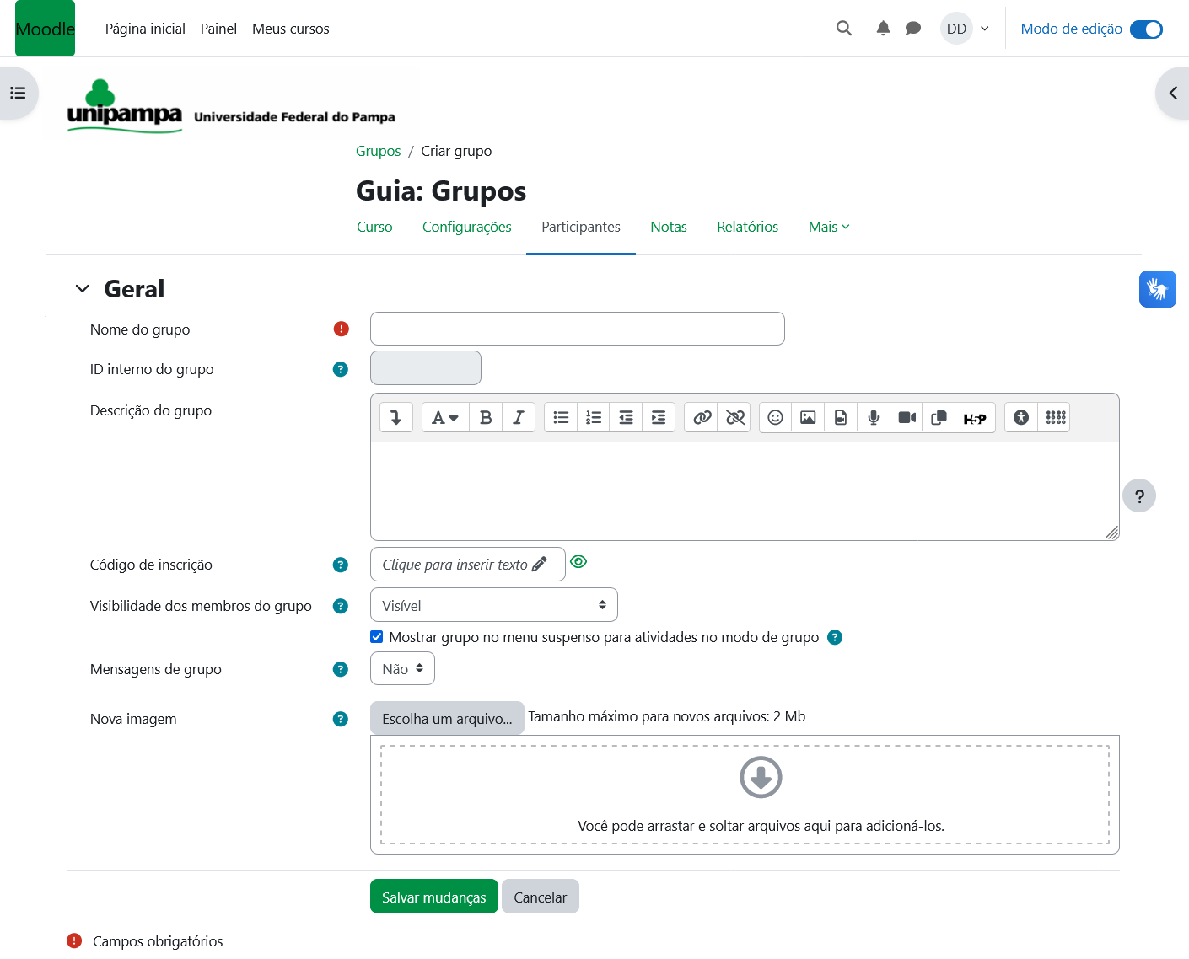The image size is (1189, 959).
Task: Collapse the Geral section
Action: point(83,289)
